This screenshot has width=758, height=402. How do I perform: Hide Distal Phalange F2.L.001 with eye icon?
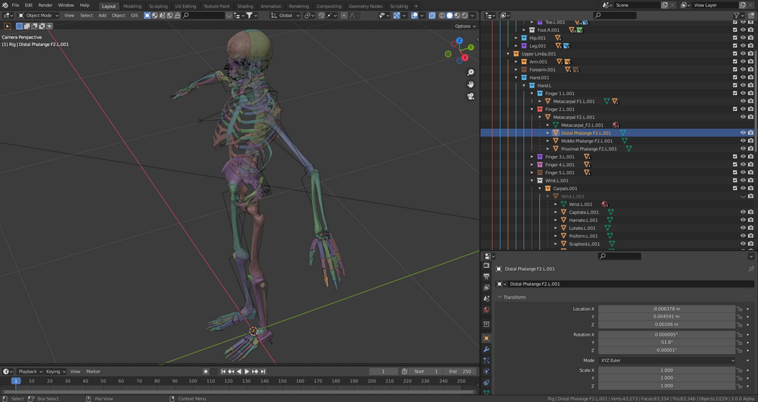(742, 133)
